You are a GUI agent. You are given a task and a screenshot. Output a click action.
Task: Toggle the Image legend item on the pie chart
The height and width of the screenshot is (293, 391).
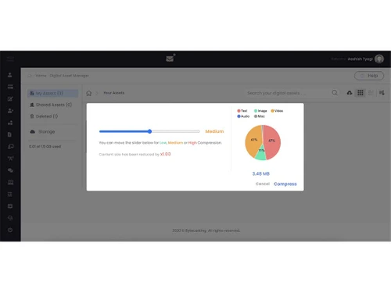(x=260, y=111)
